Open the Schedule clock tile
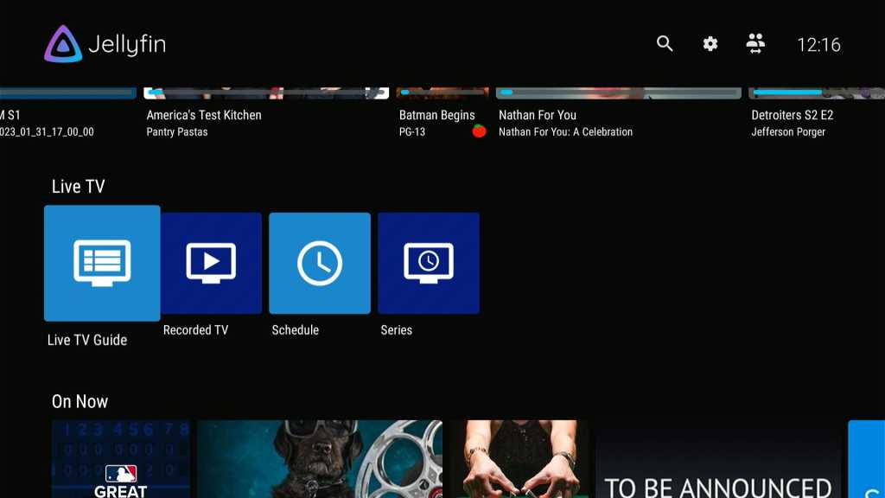This screenshot has width=885, height=498. [x=320, y=263]
